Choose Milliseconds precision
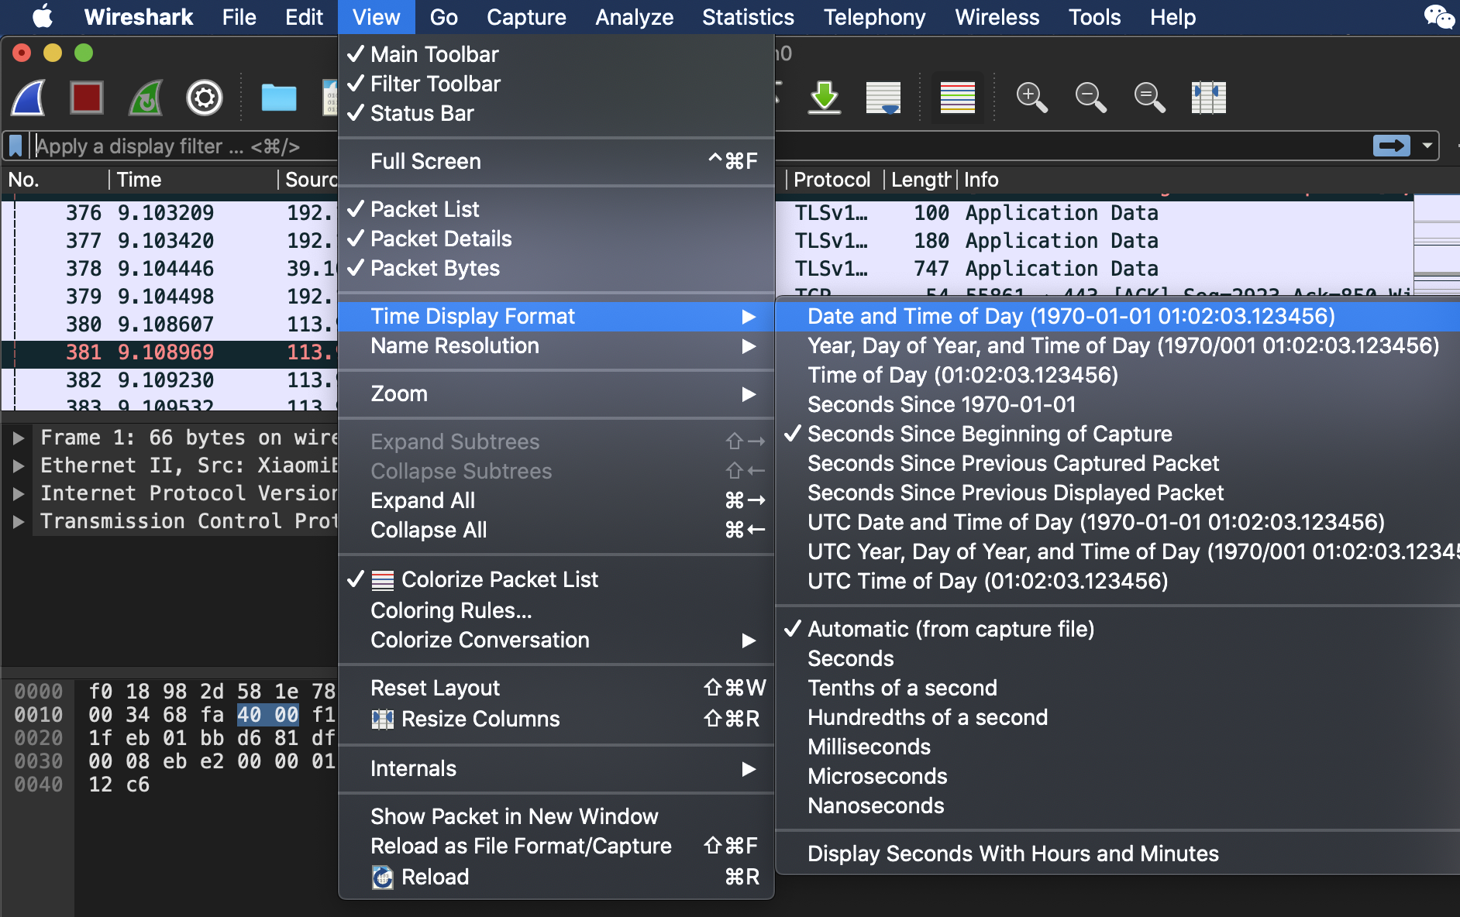The image size is (1460, 917). 1117,747
